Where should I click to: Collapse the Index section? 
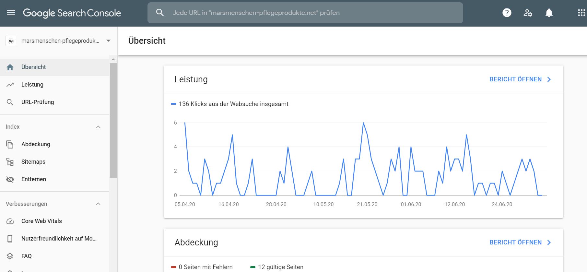[x=98, y=127]
